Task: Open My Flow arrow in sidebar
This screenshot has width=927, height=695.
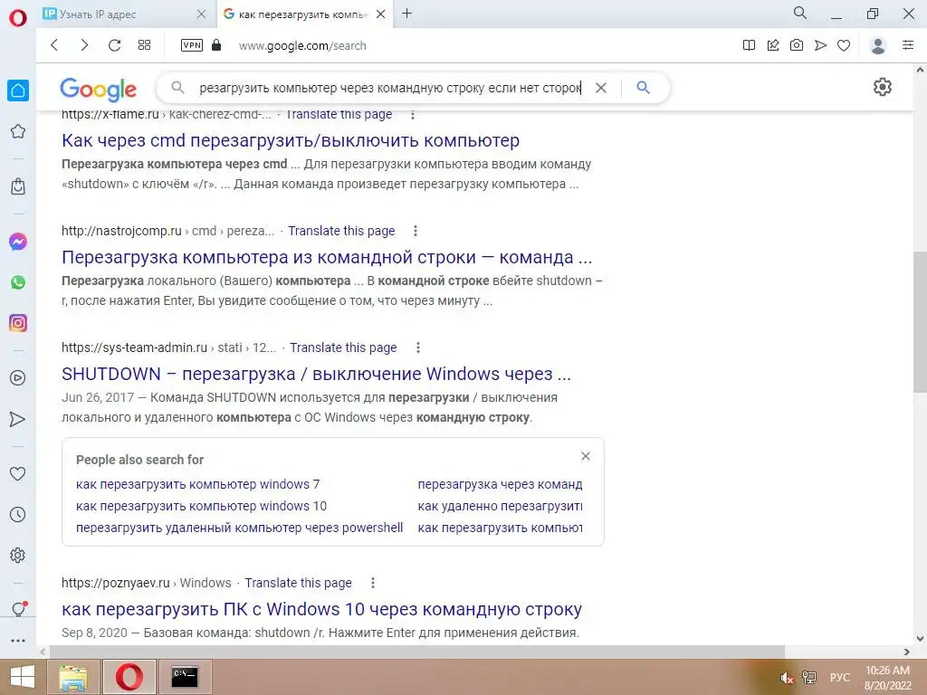Action: coord(18,419)
